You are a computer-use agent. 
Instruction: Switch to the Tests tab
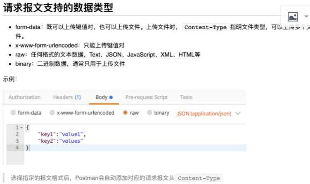point(186,97)
